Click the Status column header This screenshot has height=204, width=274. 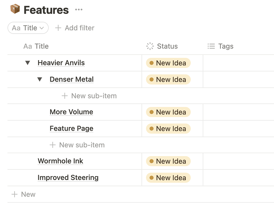click(x=167, y=46)
